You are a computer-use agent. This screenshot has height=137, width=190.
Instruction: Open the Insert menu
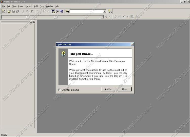[x=21, y=6]
